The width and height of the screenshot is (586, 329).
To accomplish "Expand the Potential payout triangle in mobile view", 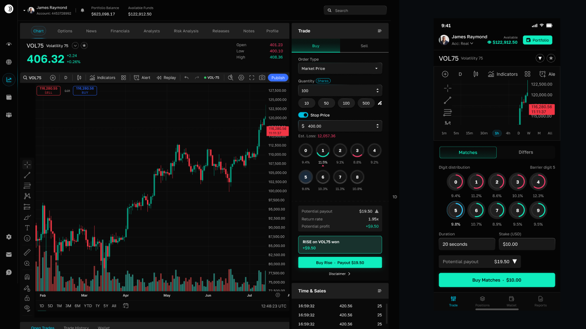I will tap(515, 262).
